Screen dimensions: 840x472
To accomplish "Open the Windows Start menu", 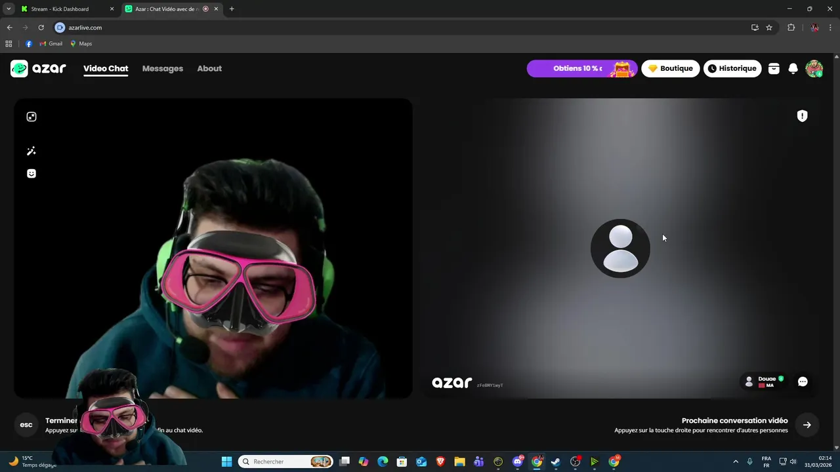I will [x=226, y=462].
